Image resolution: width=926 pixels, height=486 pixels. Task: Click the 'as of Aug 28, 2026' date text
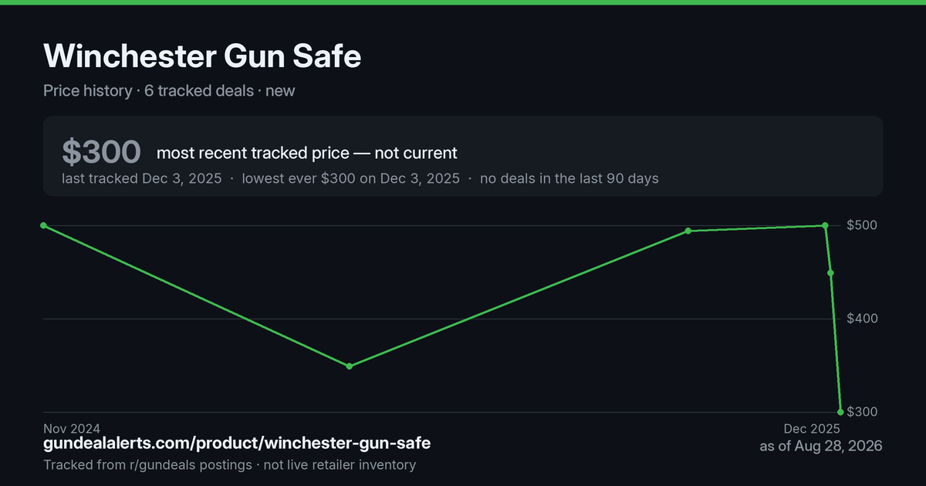821,446
